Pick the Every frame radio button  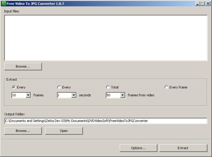point(166,87)
